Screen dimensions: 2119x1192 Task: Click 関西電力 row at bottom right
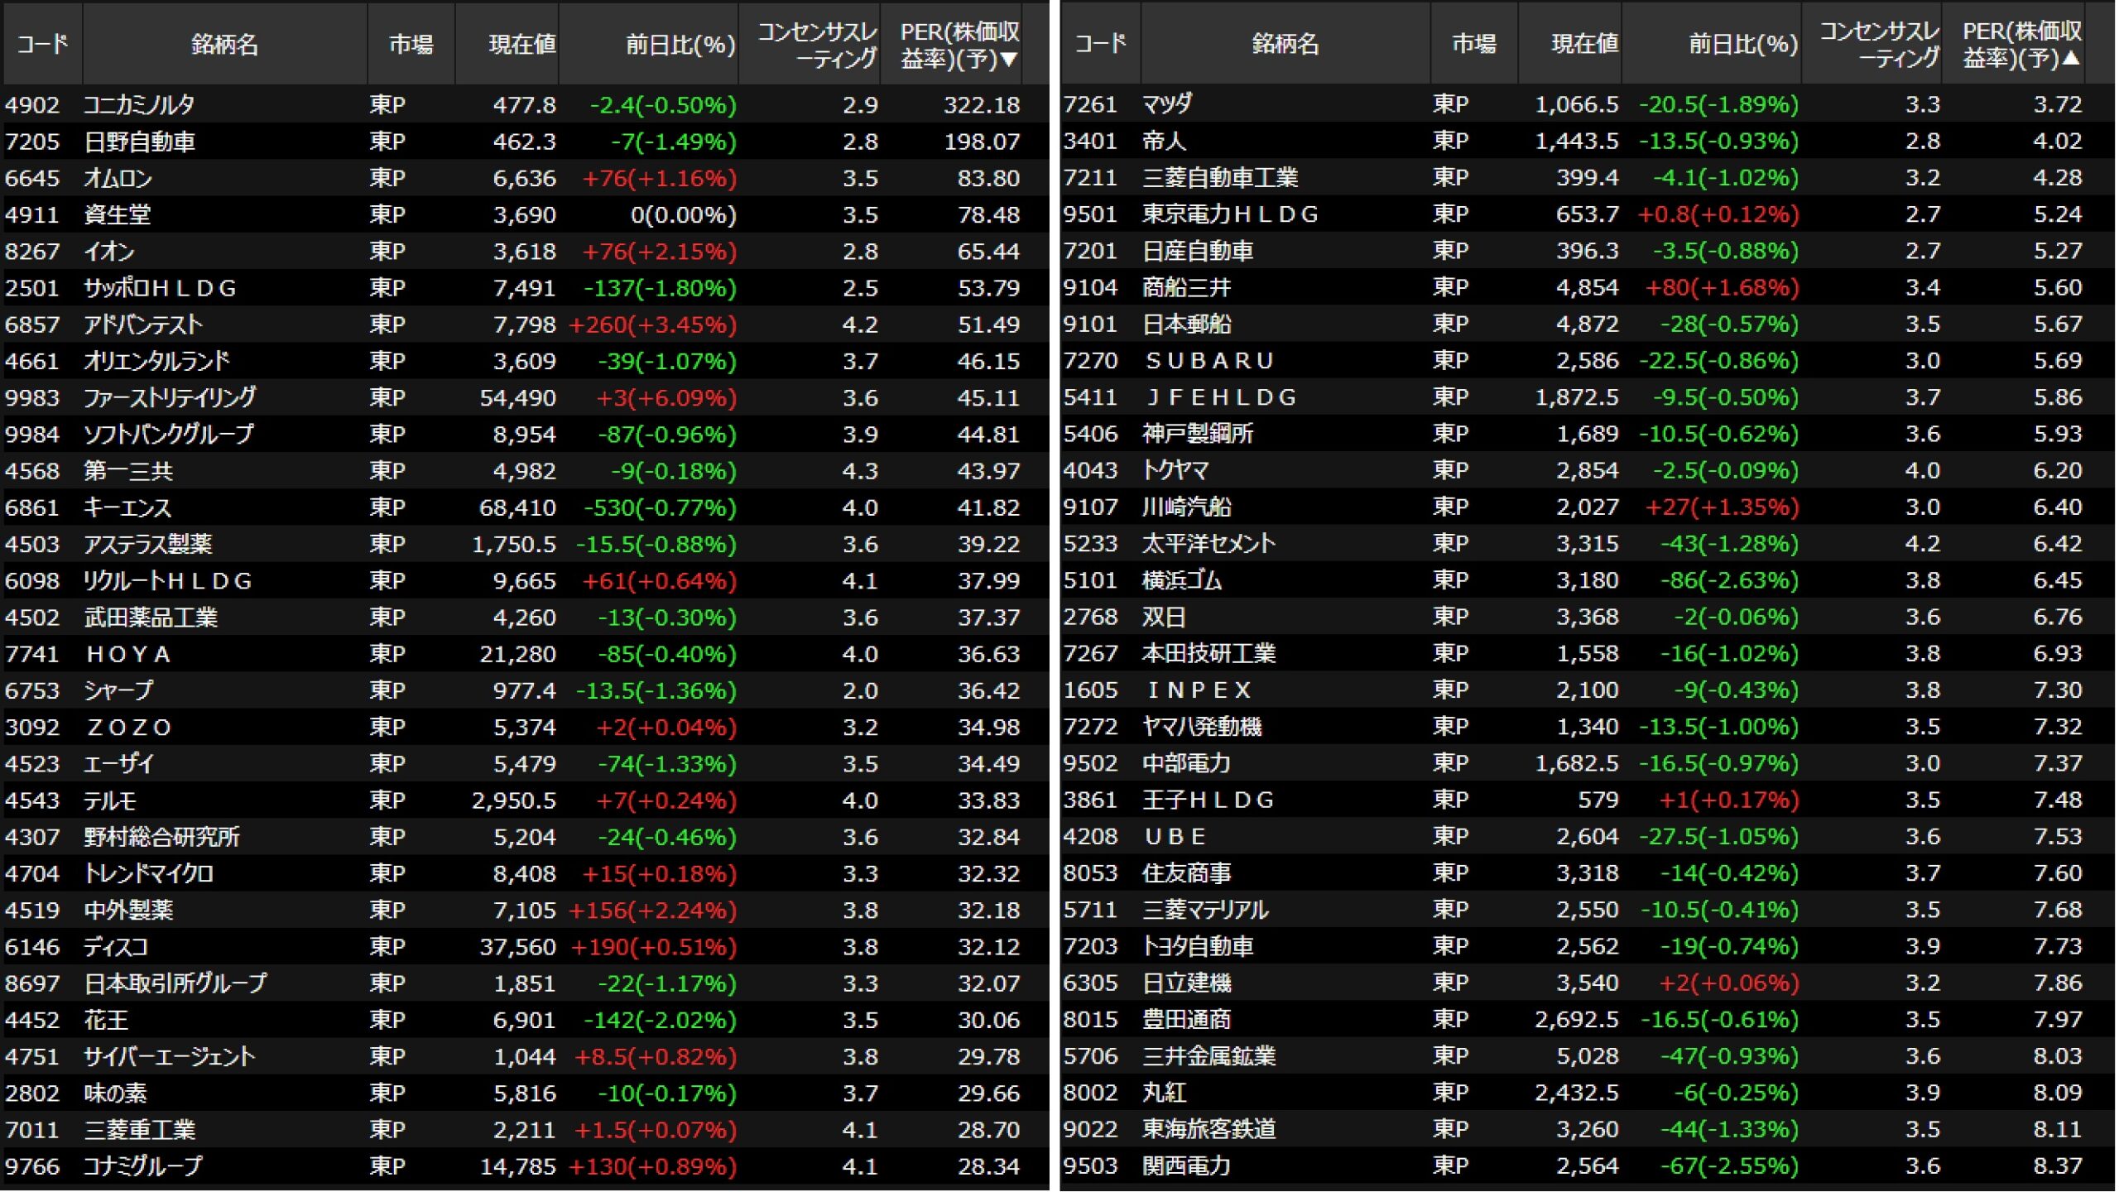[1186, 1166]
